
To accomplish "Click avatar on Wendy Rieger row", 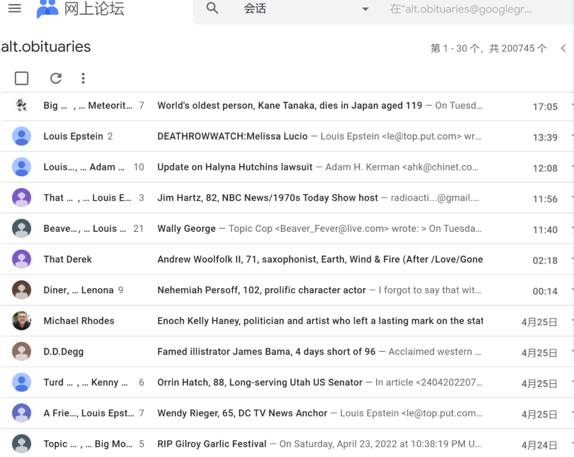I will [22, 413].
